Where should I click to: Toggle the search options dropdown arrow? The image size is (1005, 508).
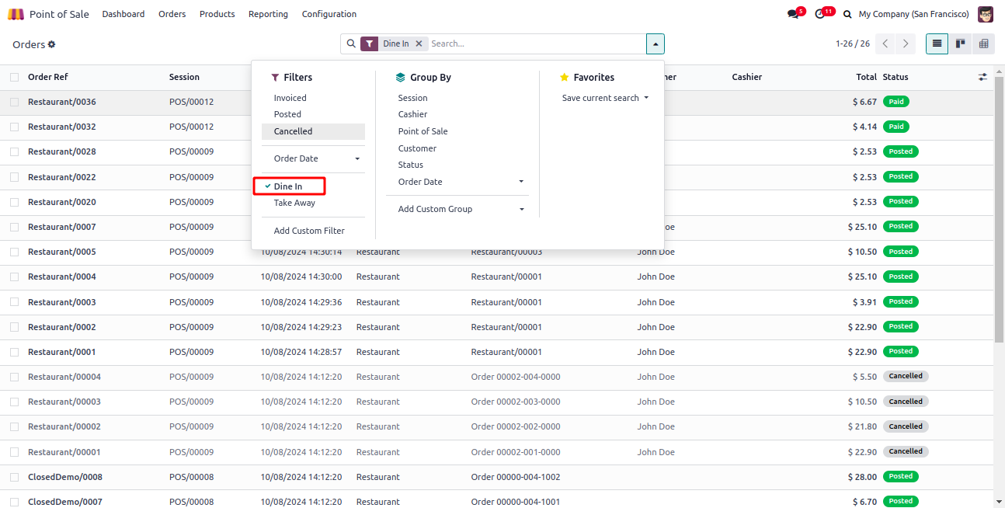pos(655,43)
